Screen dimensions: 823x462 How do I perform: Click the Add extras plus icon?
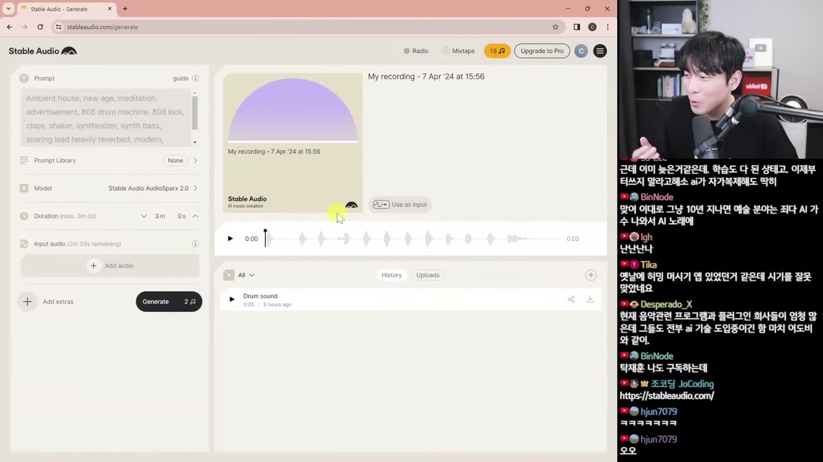28,301
